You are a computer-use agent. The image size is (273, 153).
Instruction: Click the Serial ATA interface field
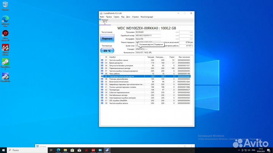[148, 39]
